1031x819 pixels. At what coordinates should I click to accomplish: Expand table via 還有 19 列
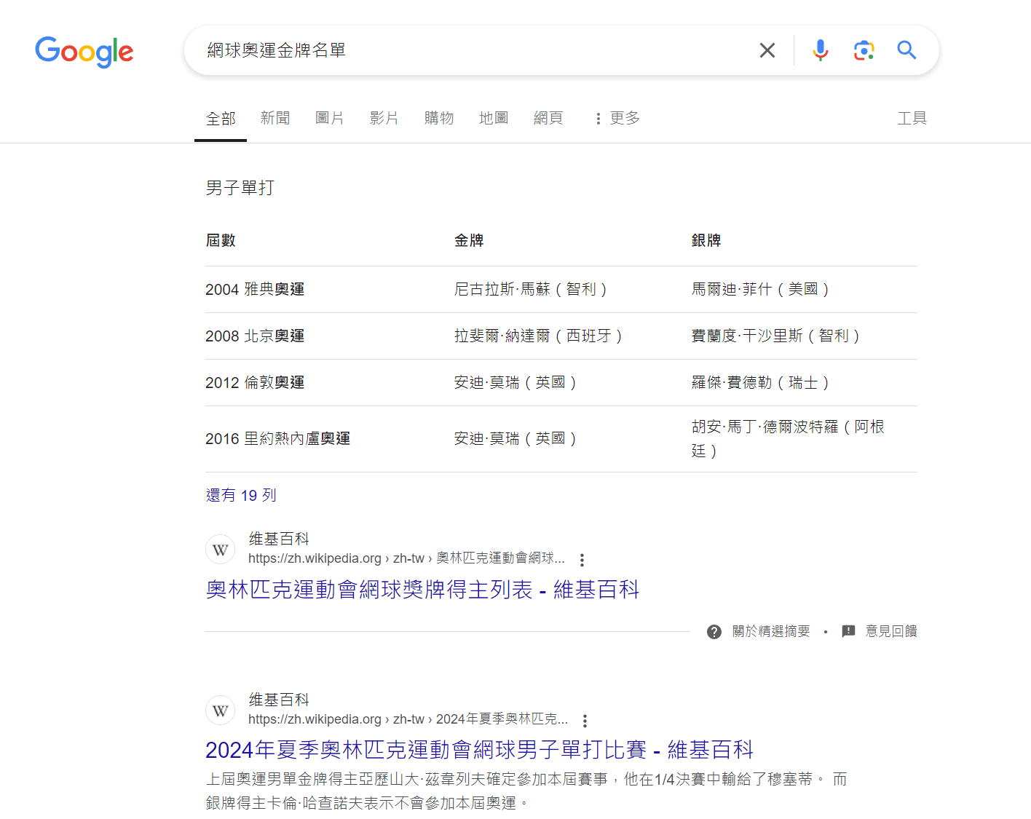[x=241, y=495]
